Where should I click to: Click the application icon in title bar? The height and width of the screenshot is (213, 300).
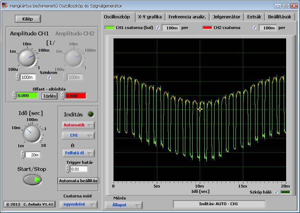pos(5,6)
